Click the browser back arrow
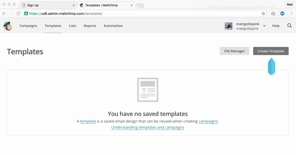Viewport: 296px width, 155px height. (4, 13)
